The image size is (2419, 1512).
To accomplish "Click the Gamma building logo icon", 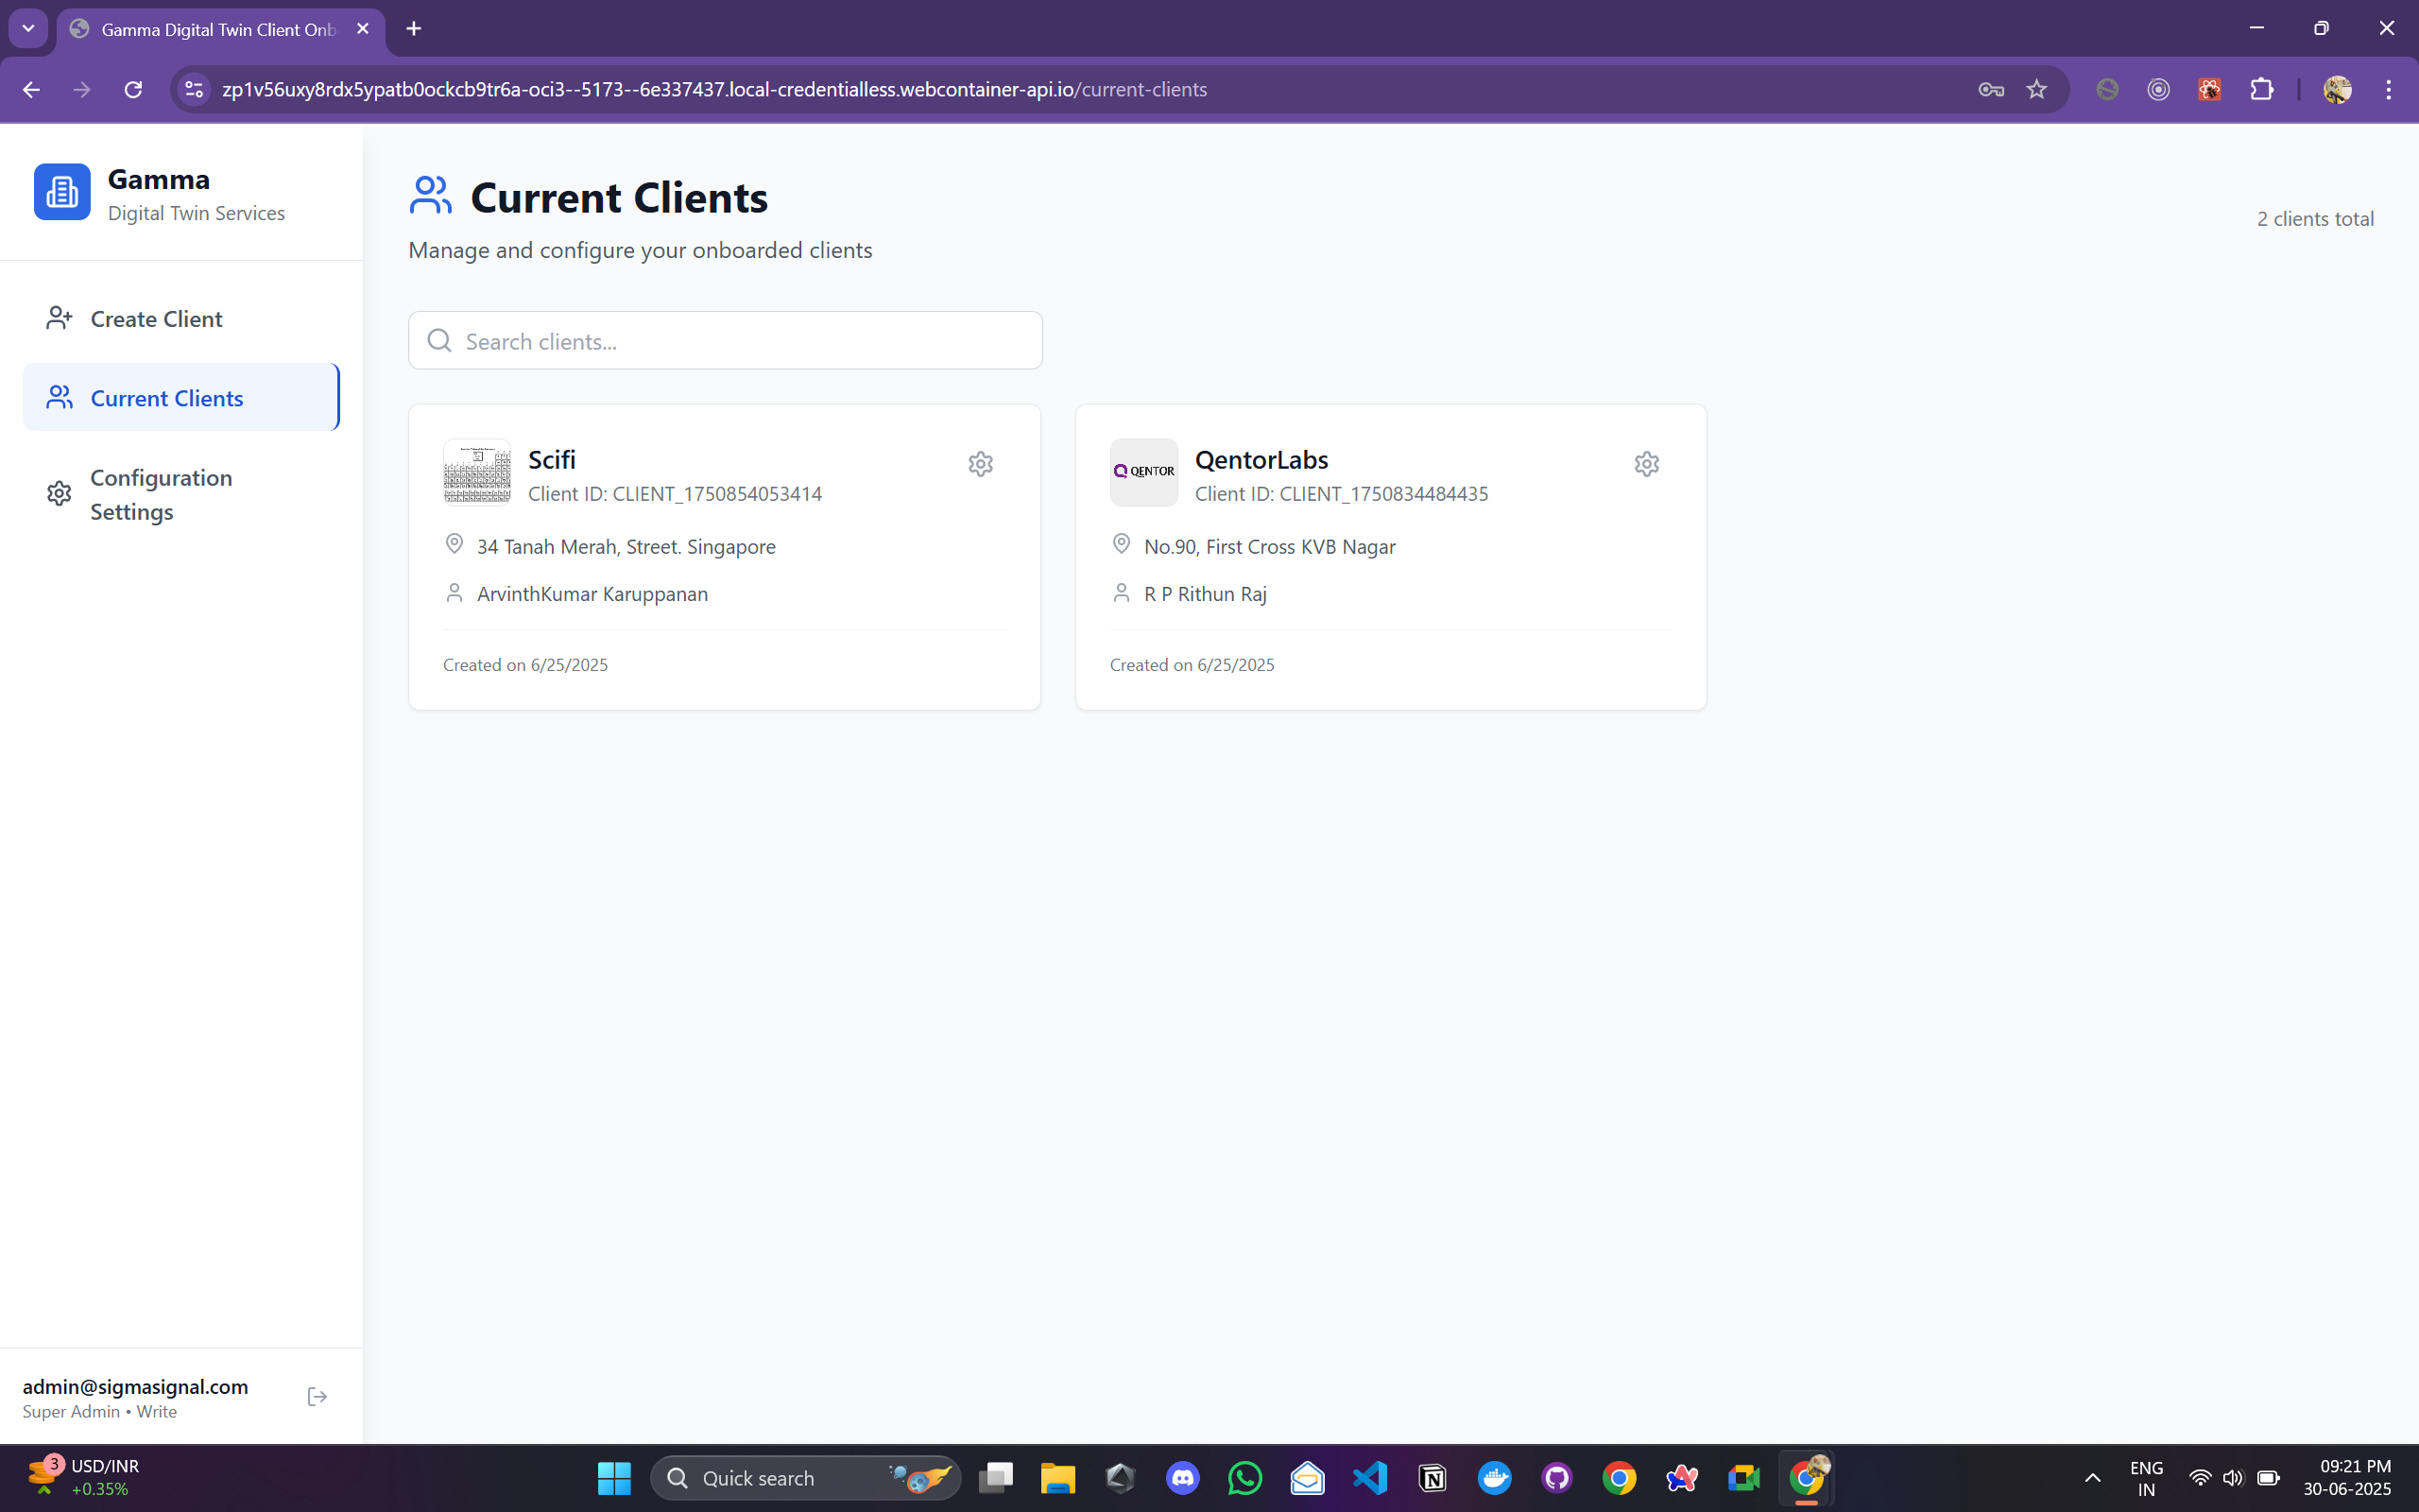I will (62, 192).
